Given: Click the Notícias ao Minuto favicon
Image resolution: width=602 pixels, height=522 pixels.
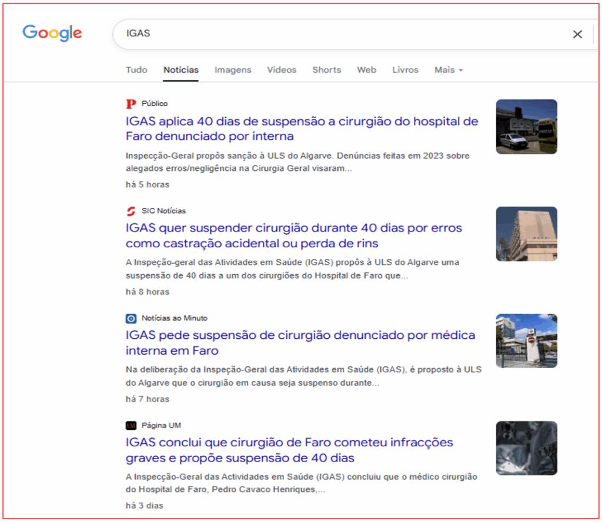Looking at the screenshot, I should [131, 318].
